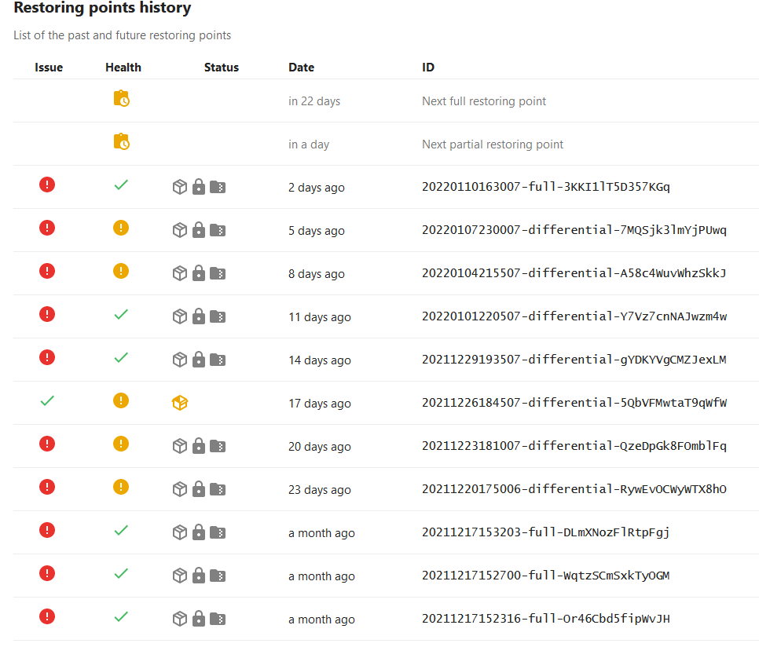
Task: Select ID 20220107230007-differential-7MQSjk3lmYjPUwq
Action: [574, 230]
